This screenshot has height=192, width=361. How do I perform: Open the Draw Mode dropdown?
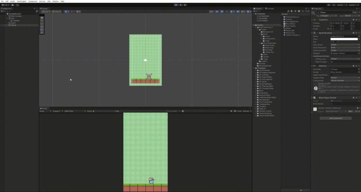click(345, 45)
